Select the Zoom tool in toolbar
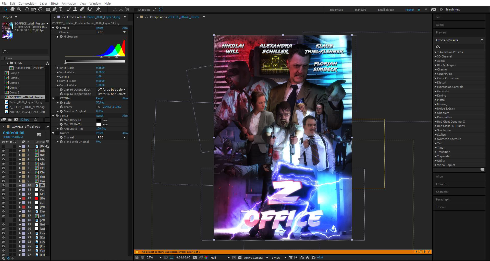Screen dimensions: 490x261 coord(19,9)
